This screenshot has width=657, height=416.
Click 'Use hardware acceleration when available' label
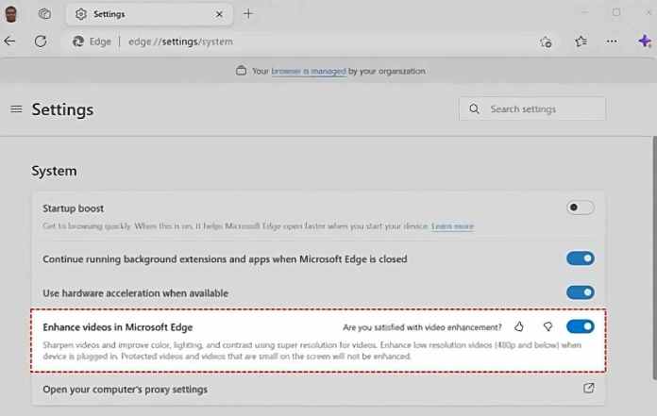pos(135,293)
